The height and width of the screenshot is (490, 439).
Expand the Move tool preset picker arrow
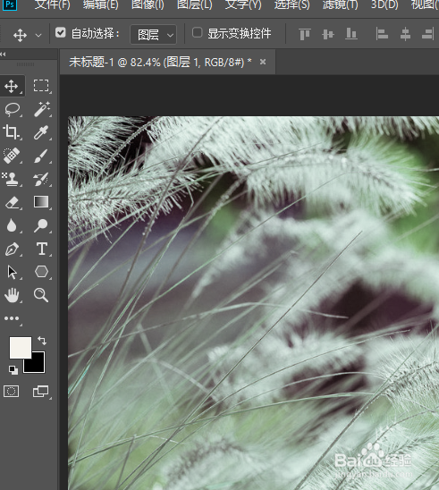coord(38,35)
